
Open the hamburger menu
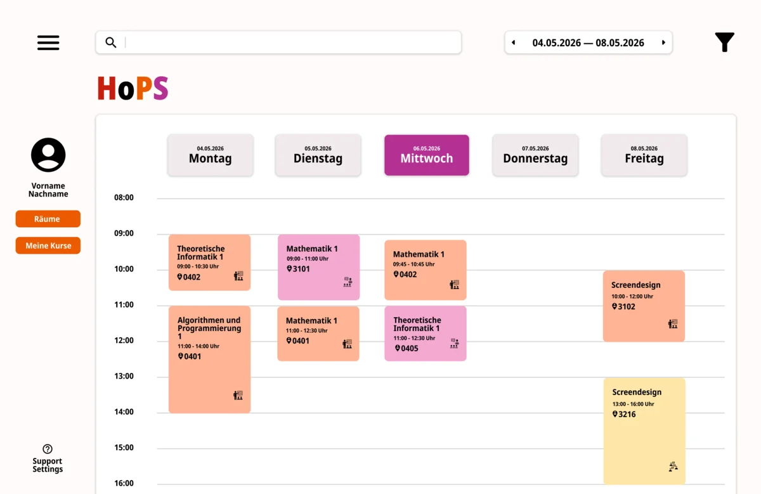(48, 42)
